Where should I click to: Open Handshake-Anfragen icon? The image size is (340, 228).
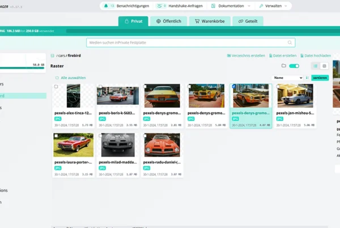click(159, 6)
